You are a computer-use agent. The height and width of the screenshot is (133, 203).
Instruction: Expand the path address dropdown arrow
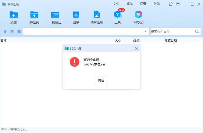click(145, 31)
